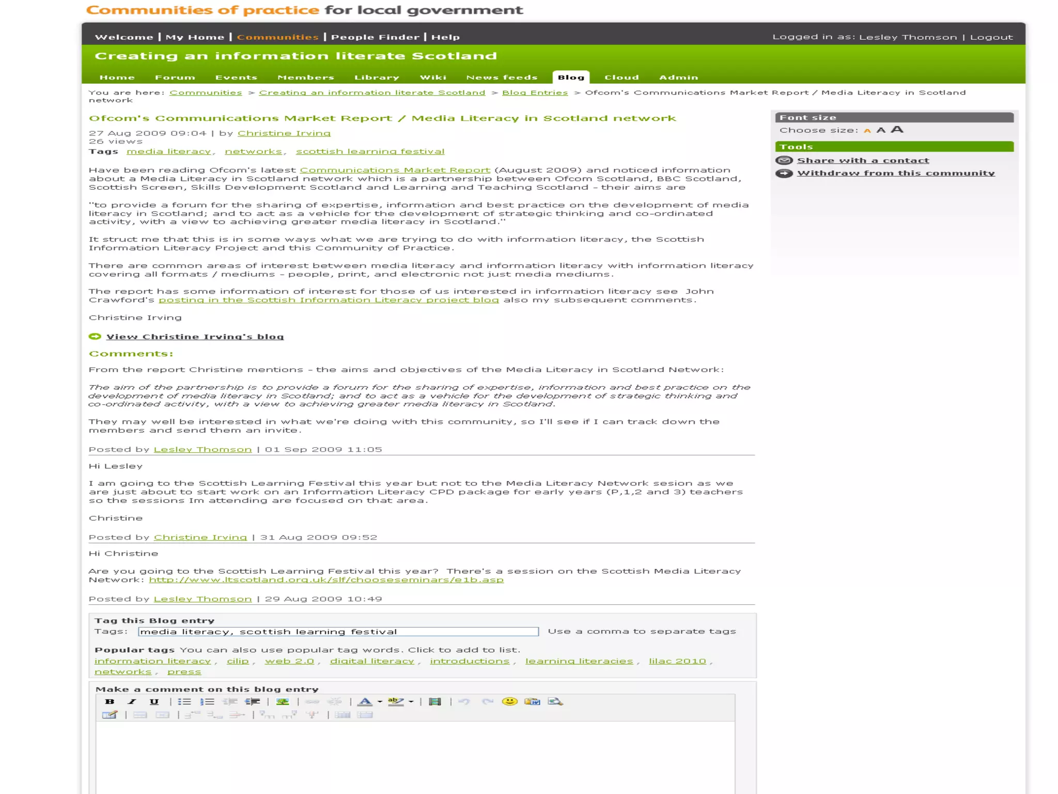This screenshot has height=794, width=1058.
Task: Open the text color dropdown arrow
Action: (380, 701)
